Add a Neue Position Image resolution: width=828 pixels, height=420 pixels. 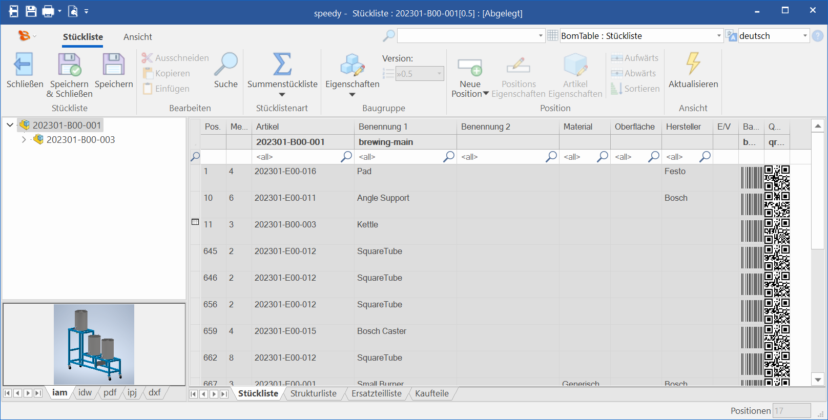pyautogui.click(x=470, y=67)
